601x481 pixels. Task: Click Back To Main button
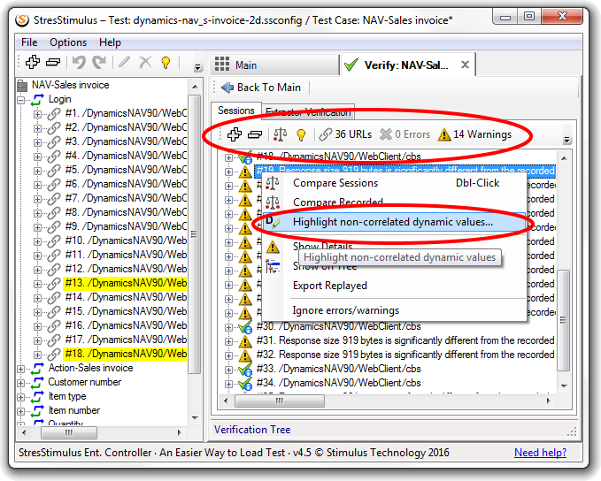261,88
